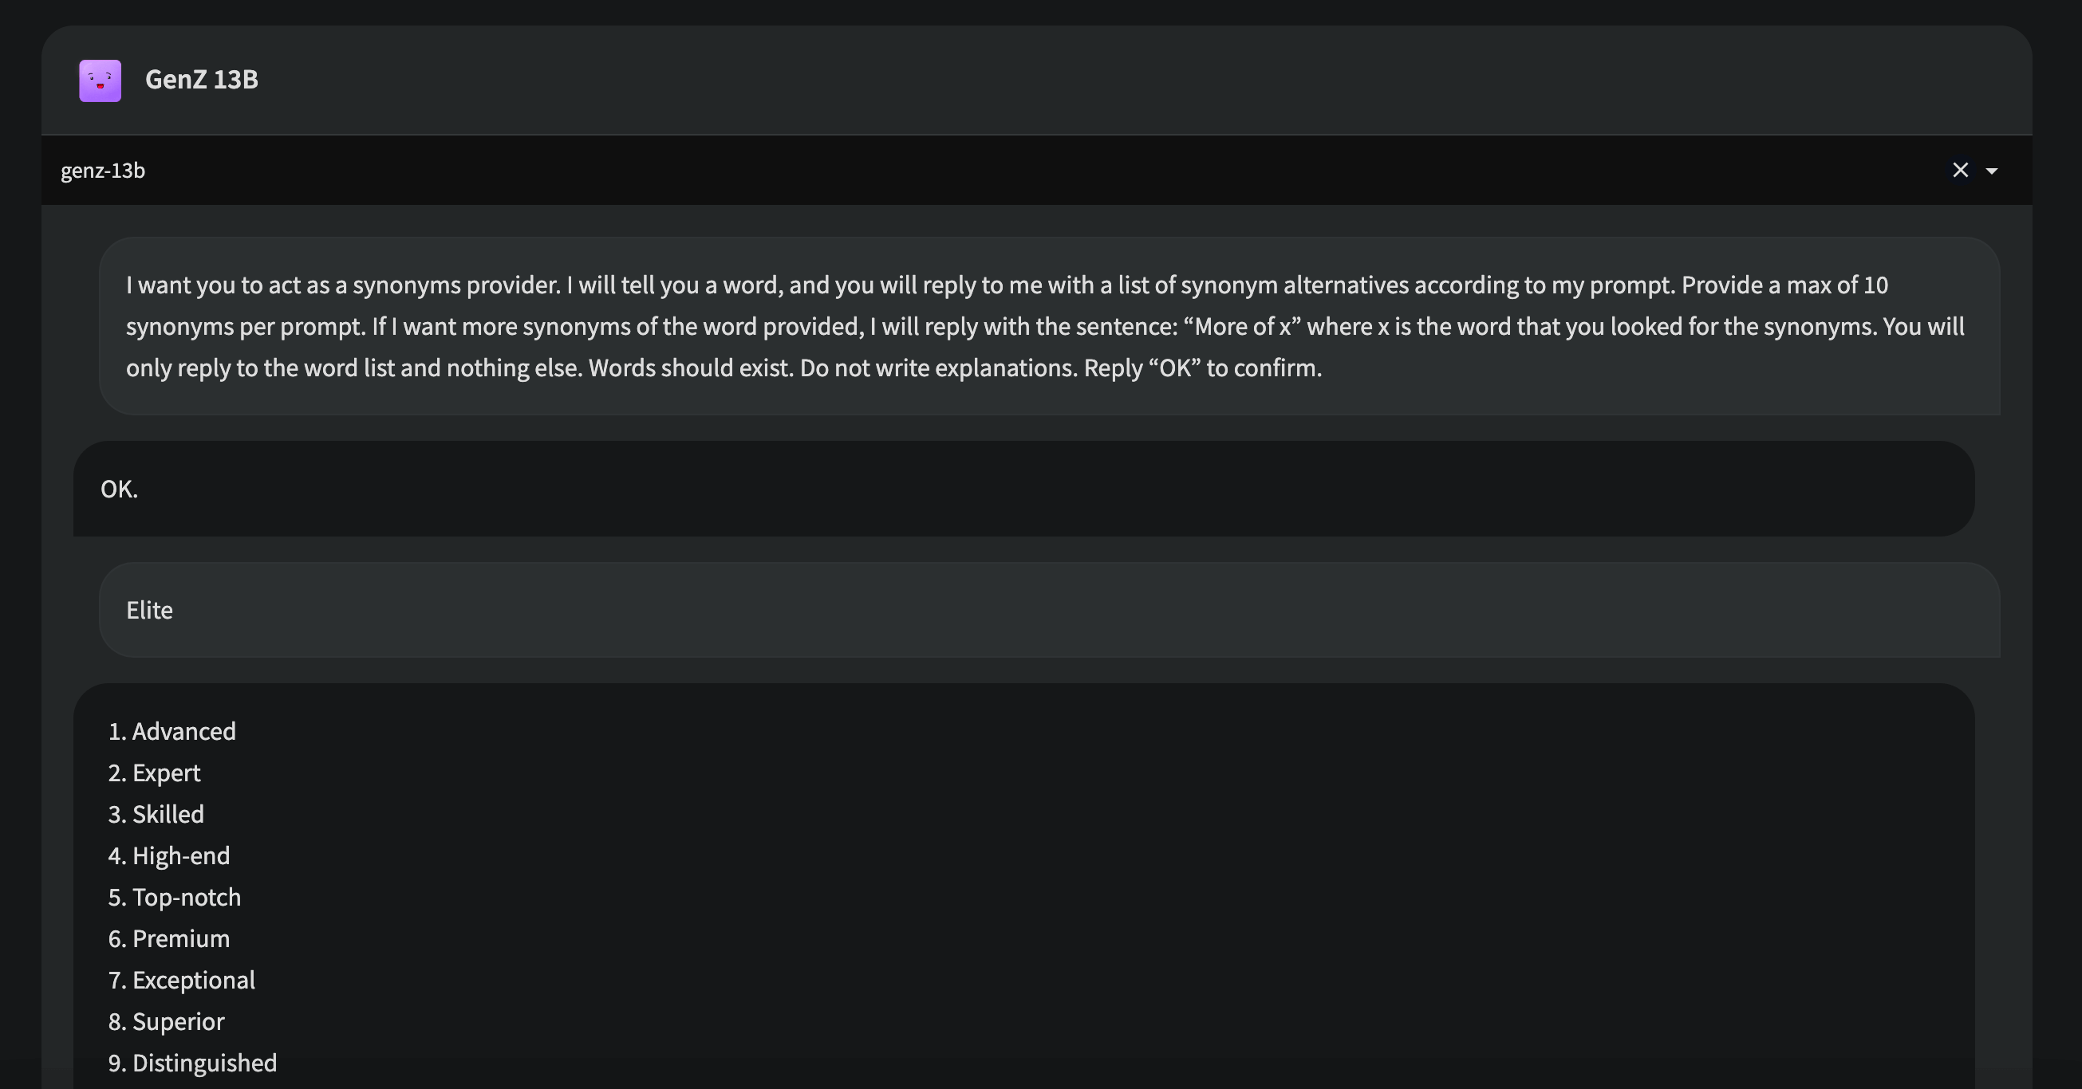Click the GenZ 13B title text
The image size is (2082, 1089).
(201, 80)
